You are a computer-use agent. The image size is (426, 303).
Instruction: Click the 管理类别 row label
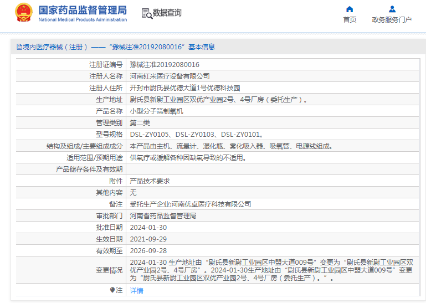(109, 123)
